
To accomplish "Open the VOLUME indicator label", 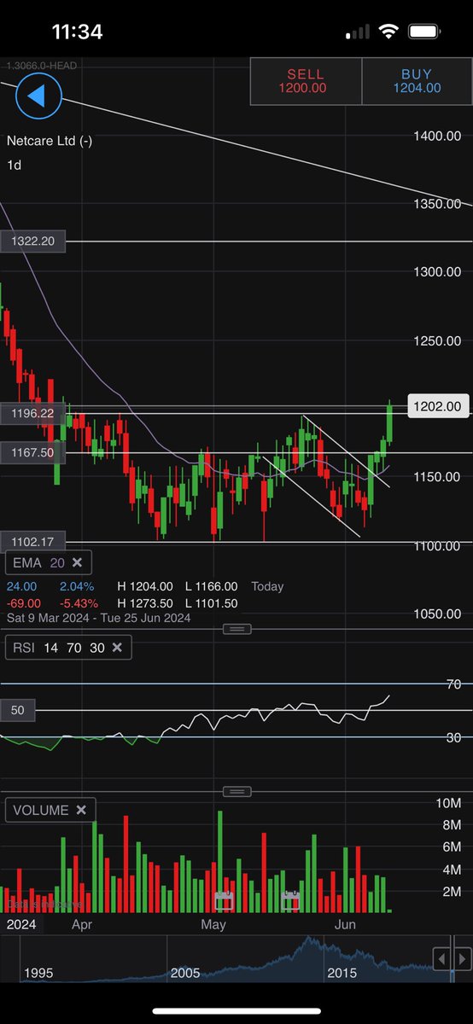I will [40, 810].
